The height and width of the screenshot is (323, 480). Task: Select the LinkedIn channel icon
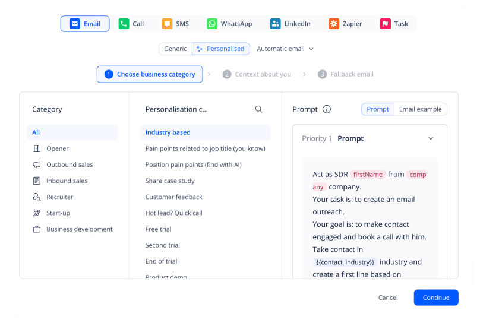tap(275, 24)
